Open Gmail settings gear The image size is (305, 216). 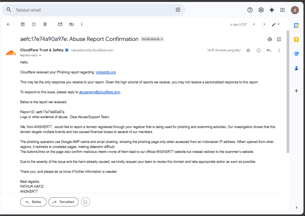point(261,10)
